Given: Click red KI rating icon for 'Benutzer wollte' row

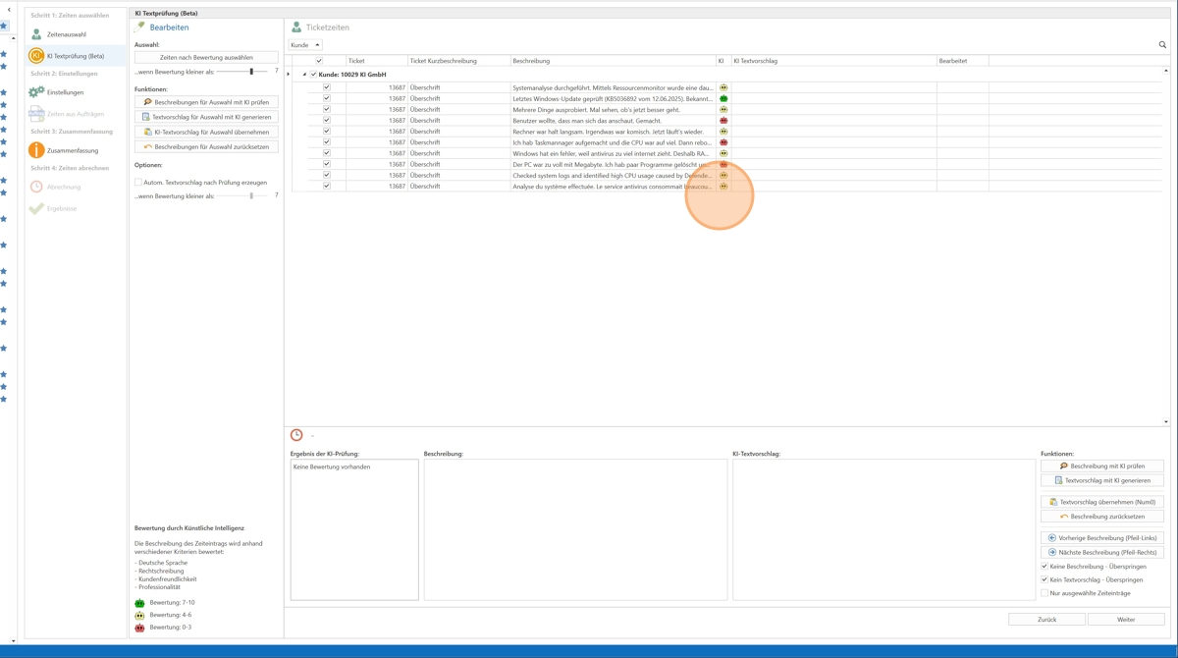Looking at the screenshot, I should pos(723,121).
